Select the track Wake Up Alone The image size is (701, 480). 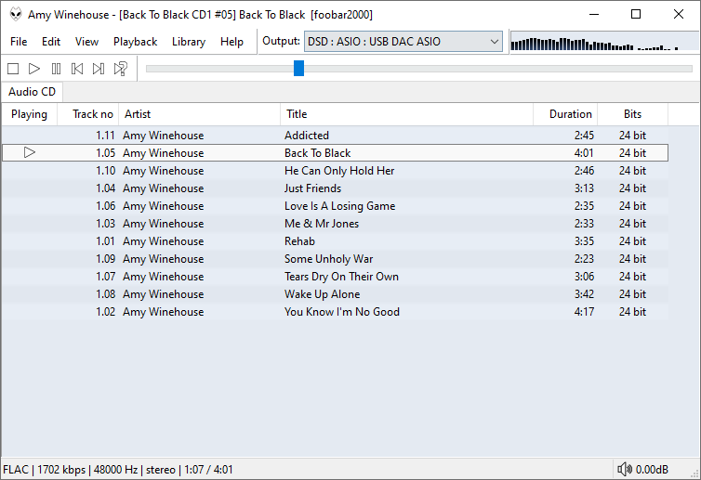[x=336, y=294]
